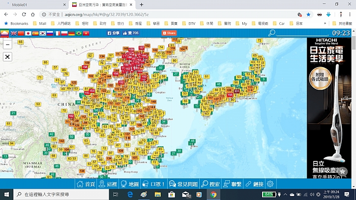Screen dimensions: 356x200
Task: Open the 首頁 home menu item
Action: (86, 184)
